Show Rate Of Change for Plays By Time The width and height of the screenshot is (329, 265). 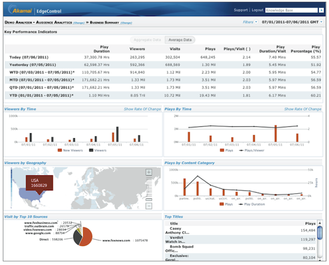(x=303, y=109)
